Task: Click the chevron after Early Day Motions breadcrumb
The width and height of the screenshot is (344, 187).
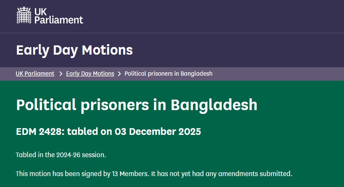Action: tap(120, 74)
